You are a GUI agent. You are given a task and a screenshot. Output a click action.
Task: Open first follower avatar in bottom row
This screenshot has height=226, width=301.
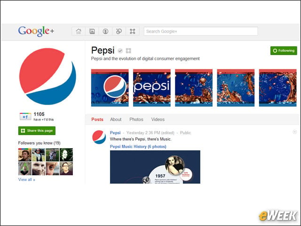25,169
